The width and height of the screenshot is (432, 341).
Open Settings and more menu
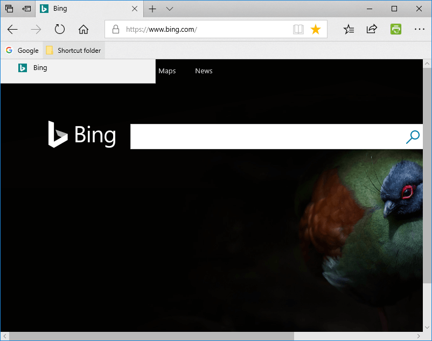(x=419, y=29)
